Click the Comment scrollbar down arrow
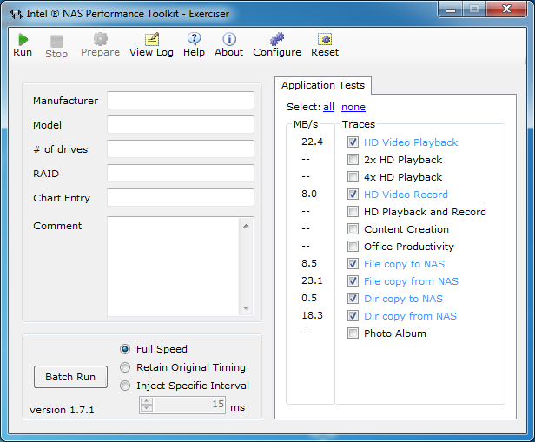The width and height of the screenshot is (535, 442). (x=246, y=308)
